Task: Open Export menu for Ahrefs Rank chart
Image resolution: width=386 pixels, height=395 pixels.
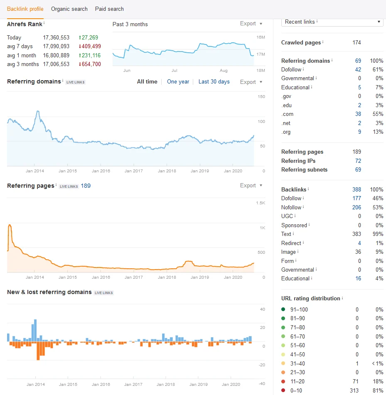Action: click(x=251, y=23)
